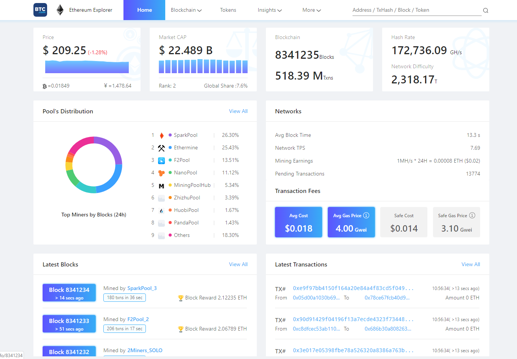Click the HuobiPool flame icon
517x359 pixels.
tap(161, 210)
